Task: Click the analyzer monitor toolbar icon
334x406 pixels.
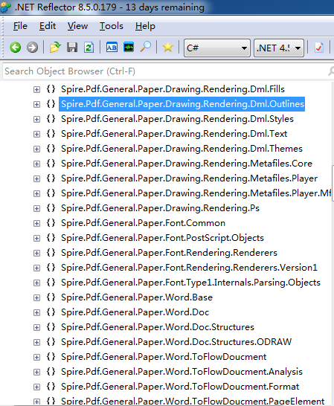Action: point(129,48)
